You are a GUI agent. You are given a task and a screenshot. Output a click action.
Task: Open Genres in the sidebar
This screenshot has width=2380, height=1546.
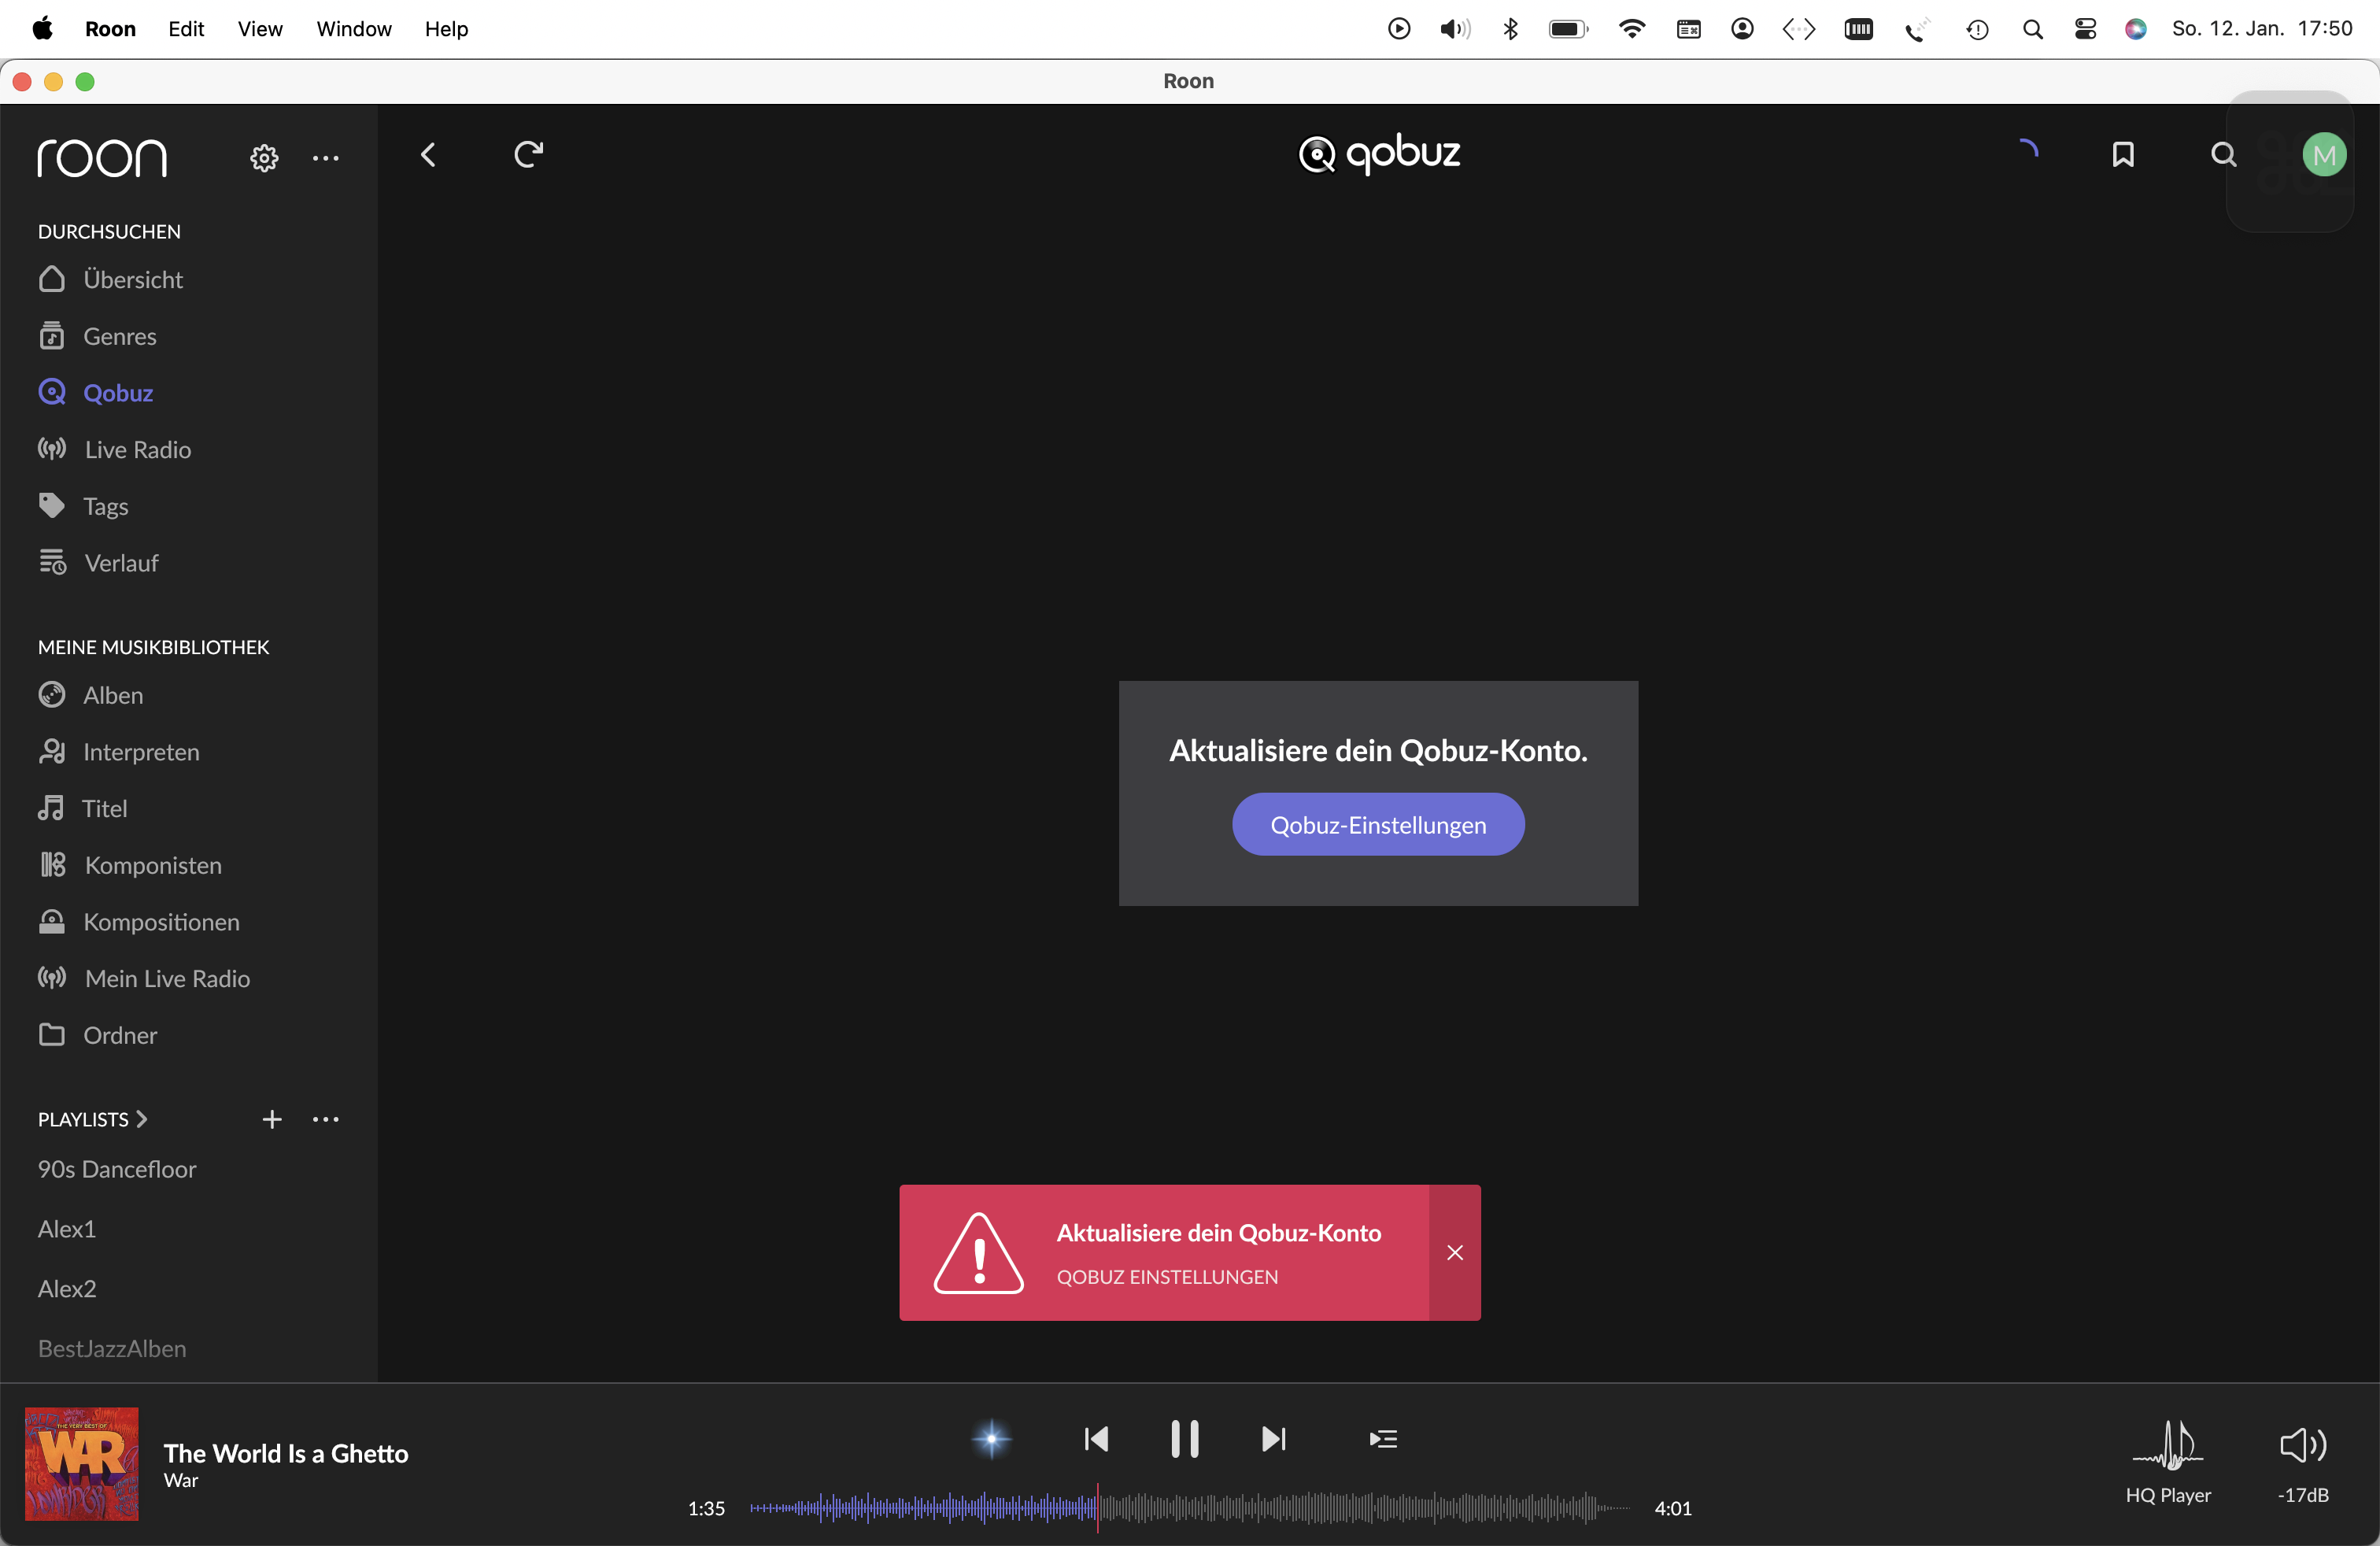pos(97,336)
